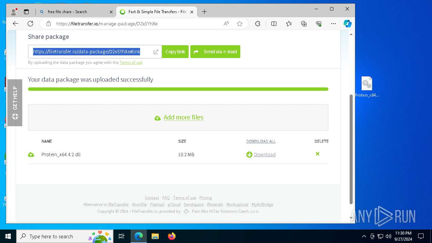This screenshot has width=432, height=243.
Task: Open the GET HELP side tab
Action: click(x=15, y=103)
